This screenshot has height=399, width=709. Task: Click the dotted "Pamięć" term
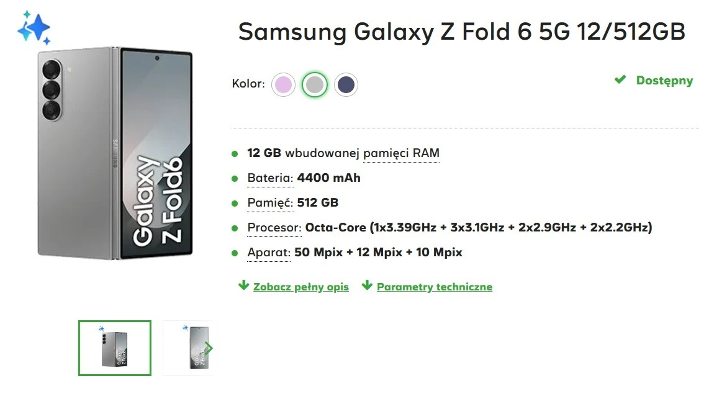pos(270,203)
